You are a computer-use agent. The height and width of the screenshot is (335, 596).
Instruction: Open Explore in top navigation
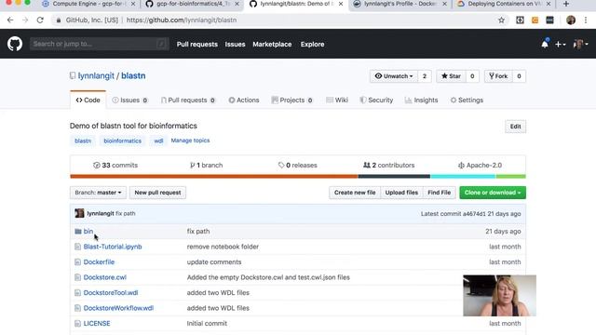click(x=313, y=45)
